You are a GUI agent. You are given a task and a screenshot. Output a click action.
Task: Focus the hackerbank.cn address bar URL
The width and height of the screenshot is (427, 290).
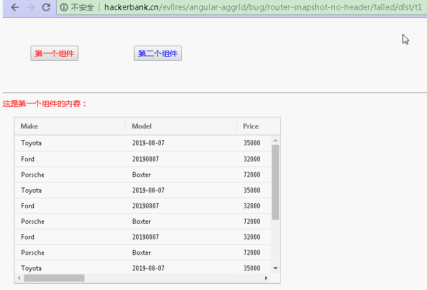pyautogui.click(x=263, y=7)
